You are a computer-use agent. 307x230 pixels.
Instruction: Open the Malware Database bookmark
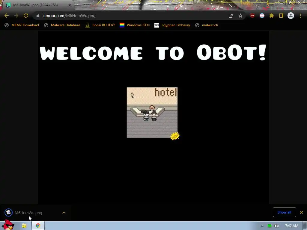[x=62, y=25]
